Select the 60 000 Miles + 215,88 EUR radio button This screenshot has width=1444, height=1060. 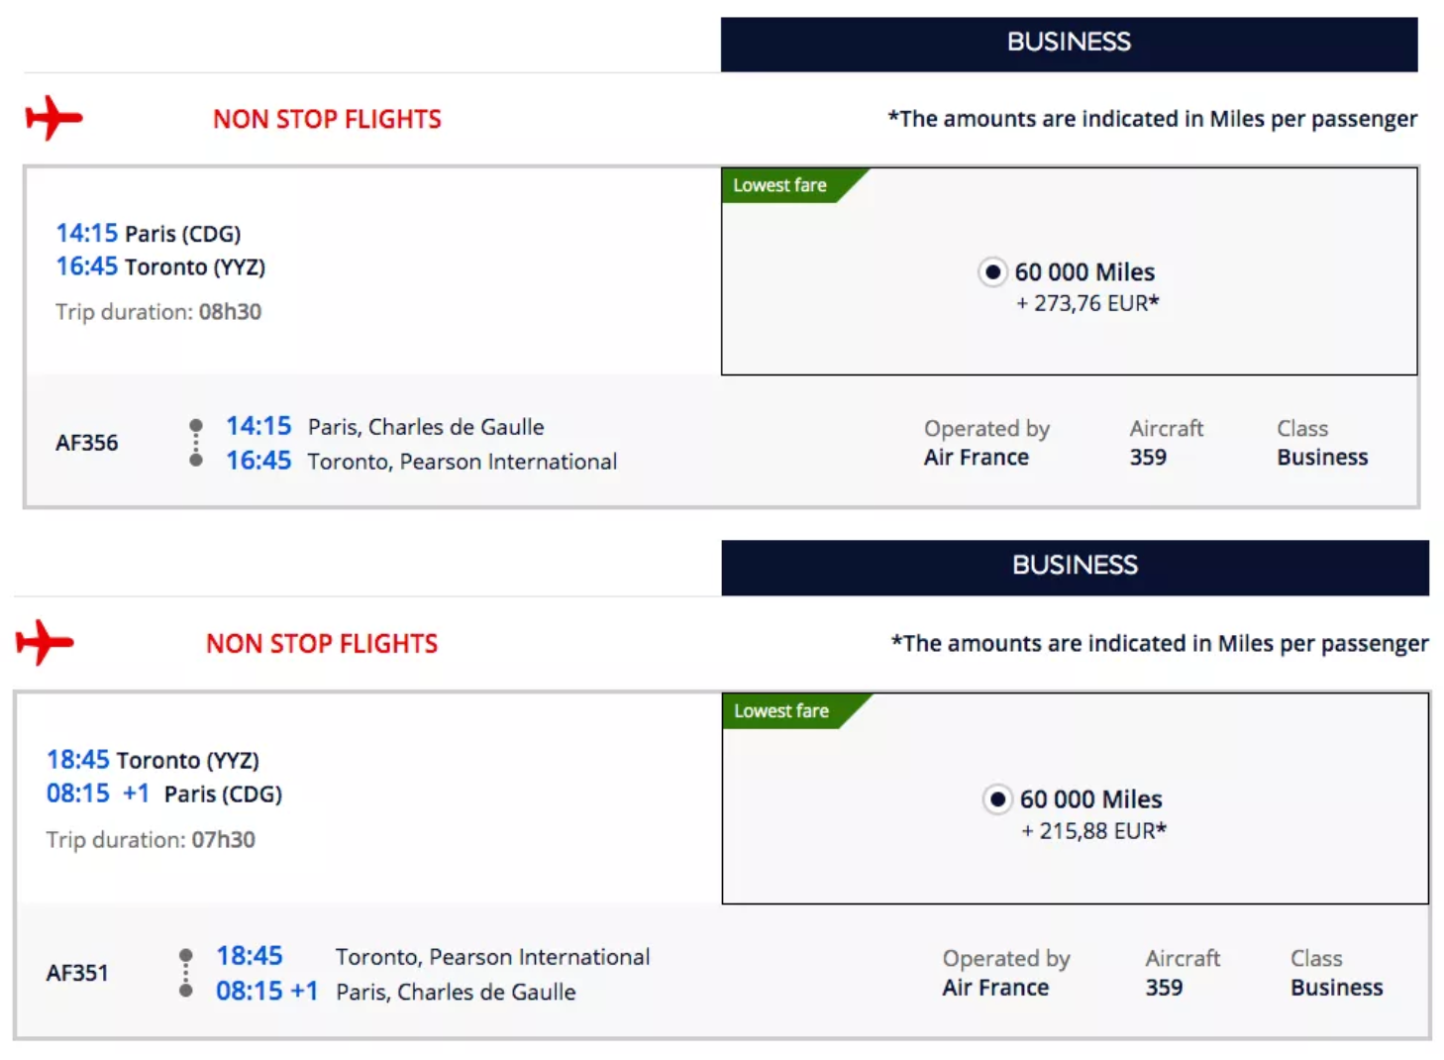click(997, 798)
